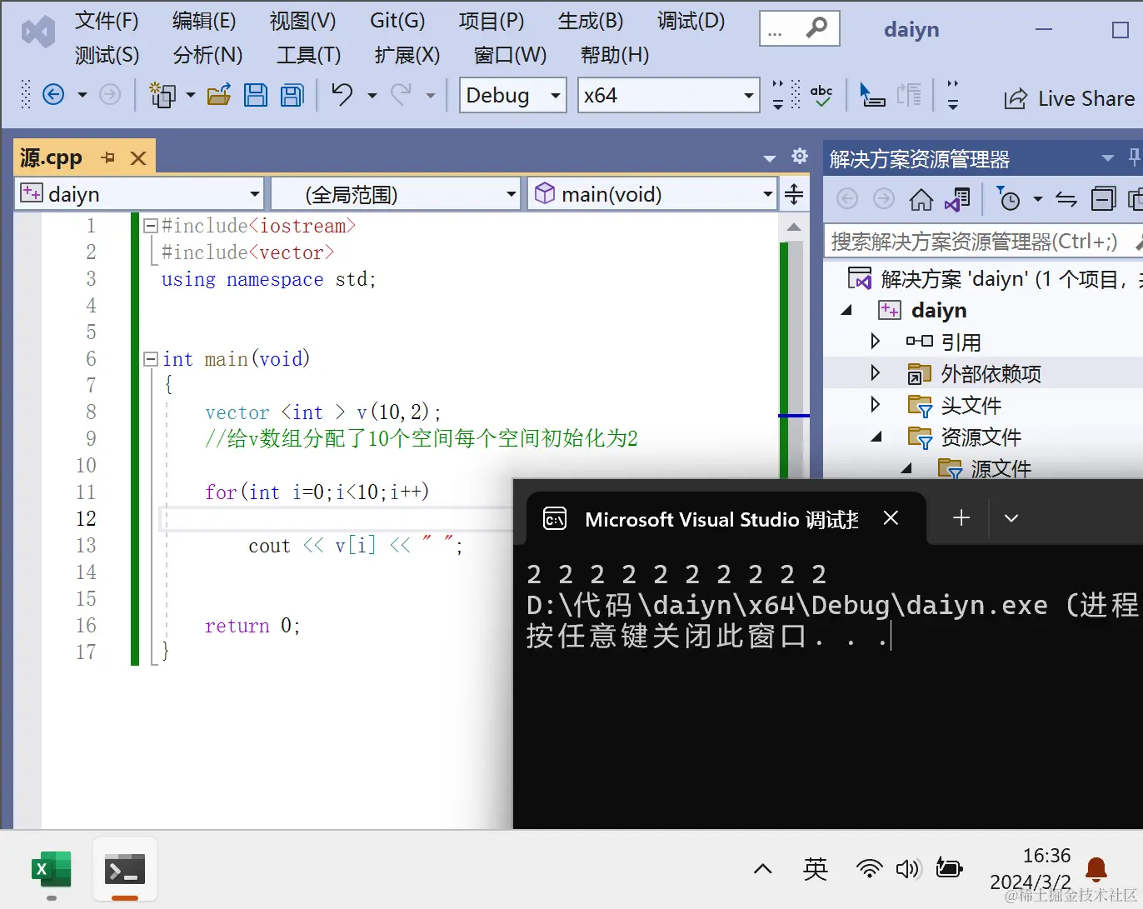Click pending changes filter clock icon
The height and width of the screenshot is (909, 1143).
[x=1008, y=199]
